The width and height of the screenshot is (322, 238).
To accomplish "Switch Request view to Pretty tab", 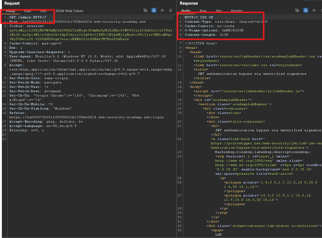I will pos(11,11).
